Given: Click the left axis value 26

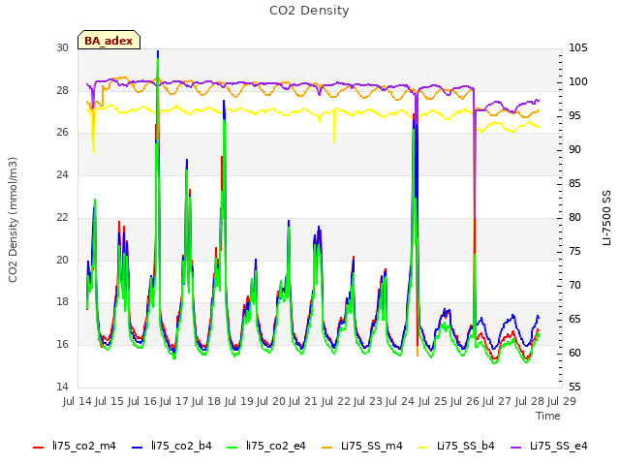Looking at the screenshot, I should (62, 133).
